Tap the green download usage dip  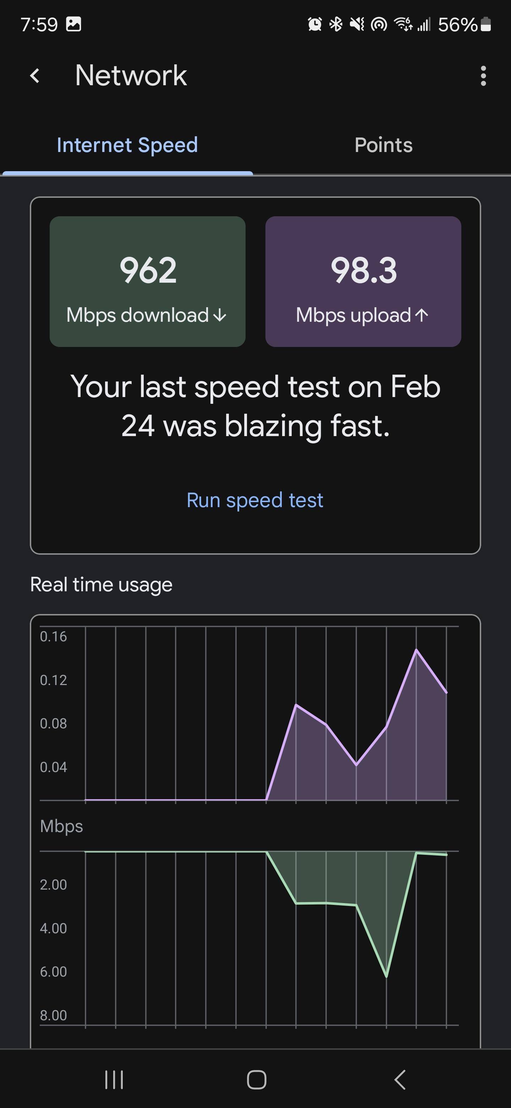(x=386, y=976)
